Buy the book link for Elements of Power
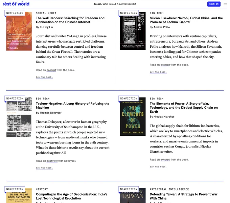 [158, 166]
